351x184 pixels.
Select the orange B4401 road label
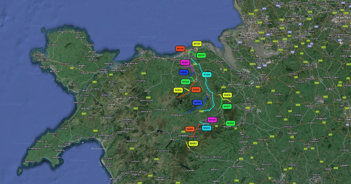coord(190,129)
